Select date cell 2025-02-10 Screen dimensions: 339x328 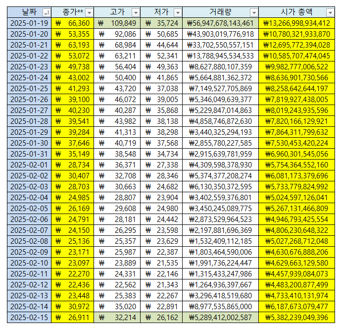click(29, 263)
